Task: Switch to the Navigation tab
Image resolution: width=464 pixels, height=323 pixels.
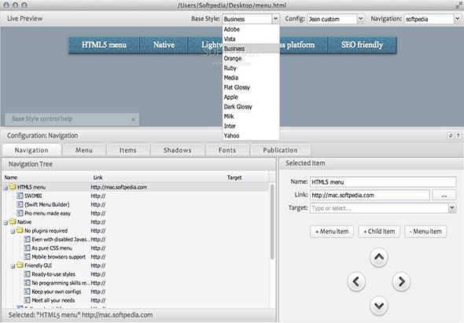Action: tap(31, 150)
